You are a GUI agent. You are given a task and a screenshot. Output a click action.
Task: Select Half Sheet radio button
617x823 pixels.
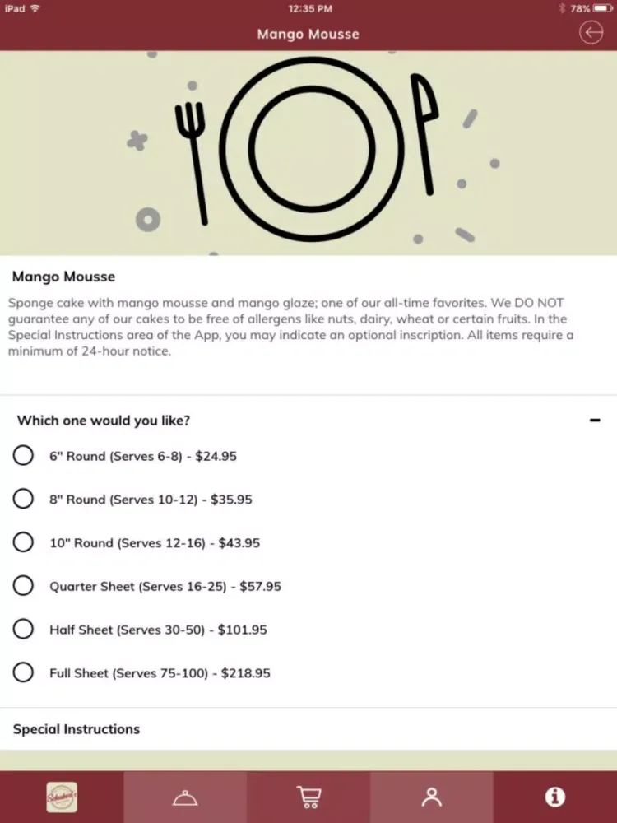pyautogui.click(x=23, y=629)
